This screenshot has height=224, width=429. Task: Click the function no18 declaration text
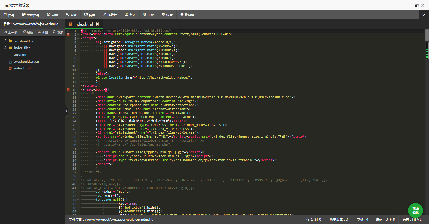pyautogui.click(x=111, y=200)
